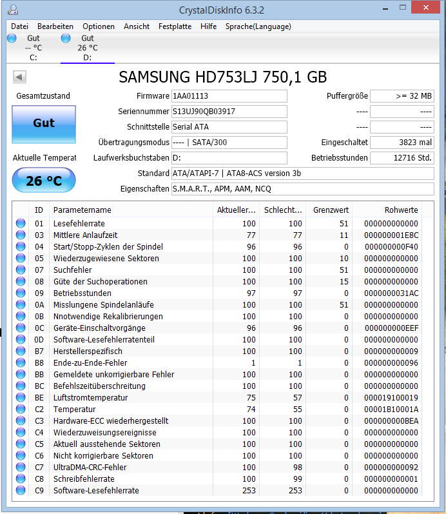Click the Rohwerte column header
Screen dimensions: 446x514
(387, 210)
